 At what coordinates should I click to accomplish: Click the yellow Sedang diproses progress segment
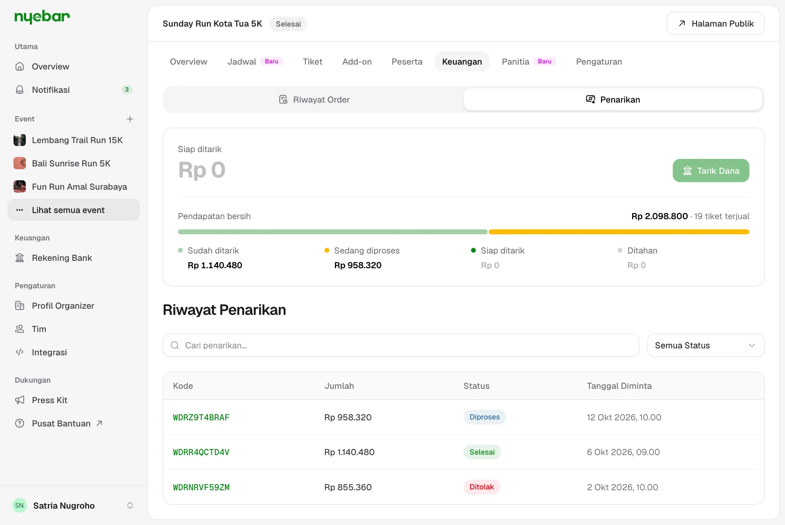(x=619, y=232)
